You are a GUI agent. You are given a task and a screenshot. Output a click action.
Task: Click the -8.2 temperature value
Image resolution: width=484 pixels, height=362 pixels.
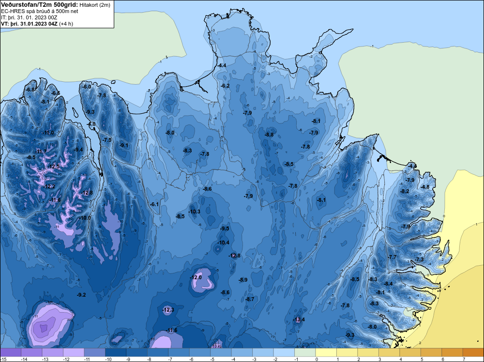tap(405, 191)
